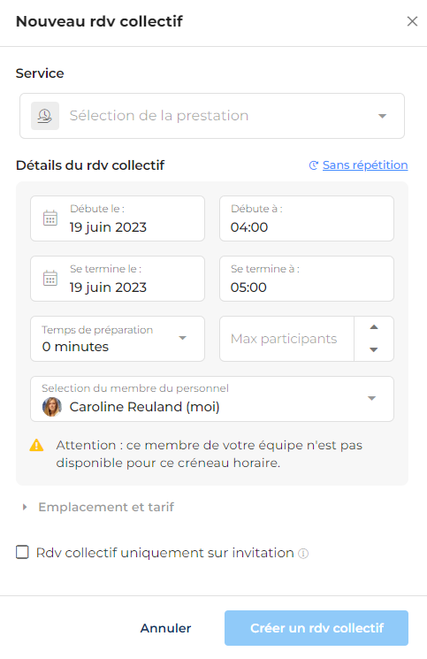This screenshot has height=659, width=427.
Task: Close the Nouveau rdv collectif dialog
Action: click(412, 21)
